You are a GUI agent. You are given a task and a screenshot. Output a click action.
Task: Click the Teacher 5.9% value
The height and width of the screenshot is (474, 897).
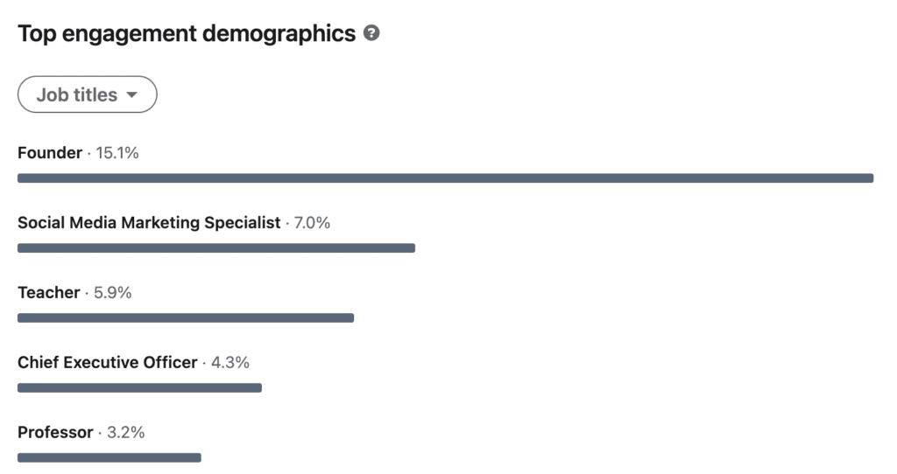pos(113,292)
